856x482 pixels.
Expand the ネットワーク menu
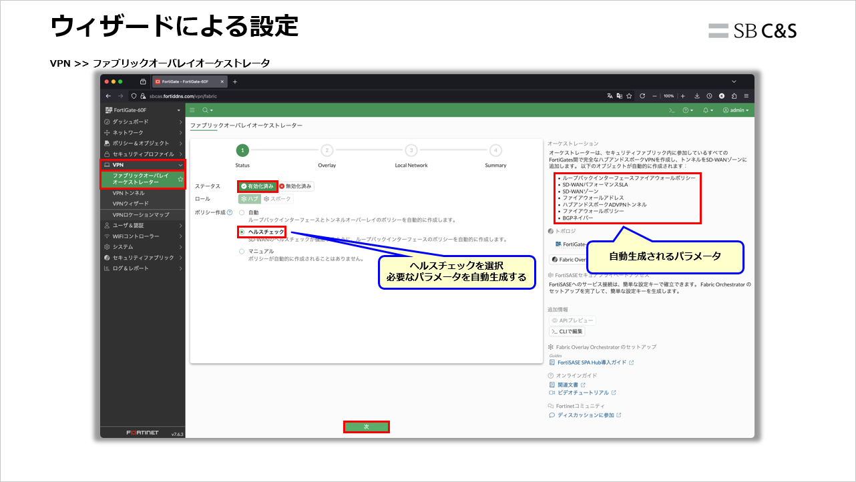(143, 132)
